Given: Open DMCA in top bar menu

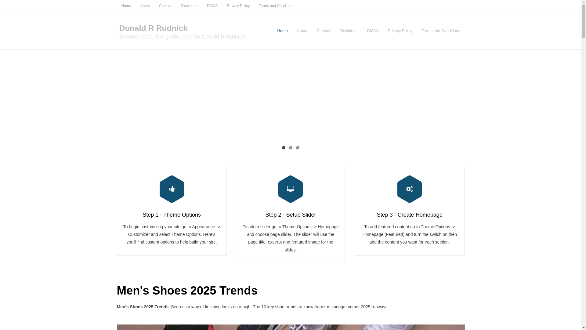Looking at the screenshot, I should [212, 6].
